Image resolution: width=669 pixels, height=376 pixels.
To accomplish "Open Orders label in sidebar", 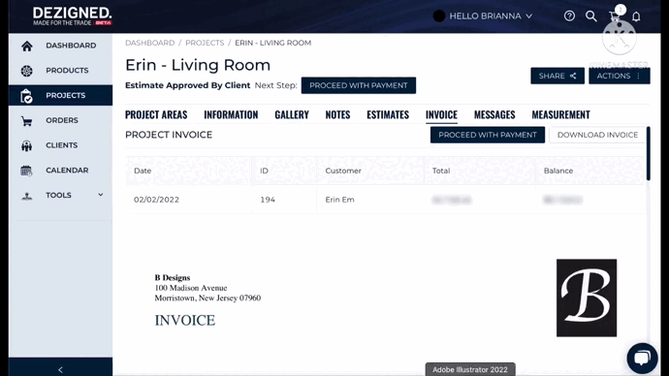I will coord(62,120).
